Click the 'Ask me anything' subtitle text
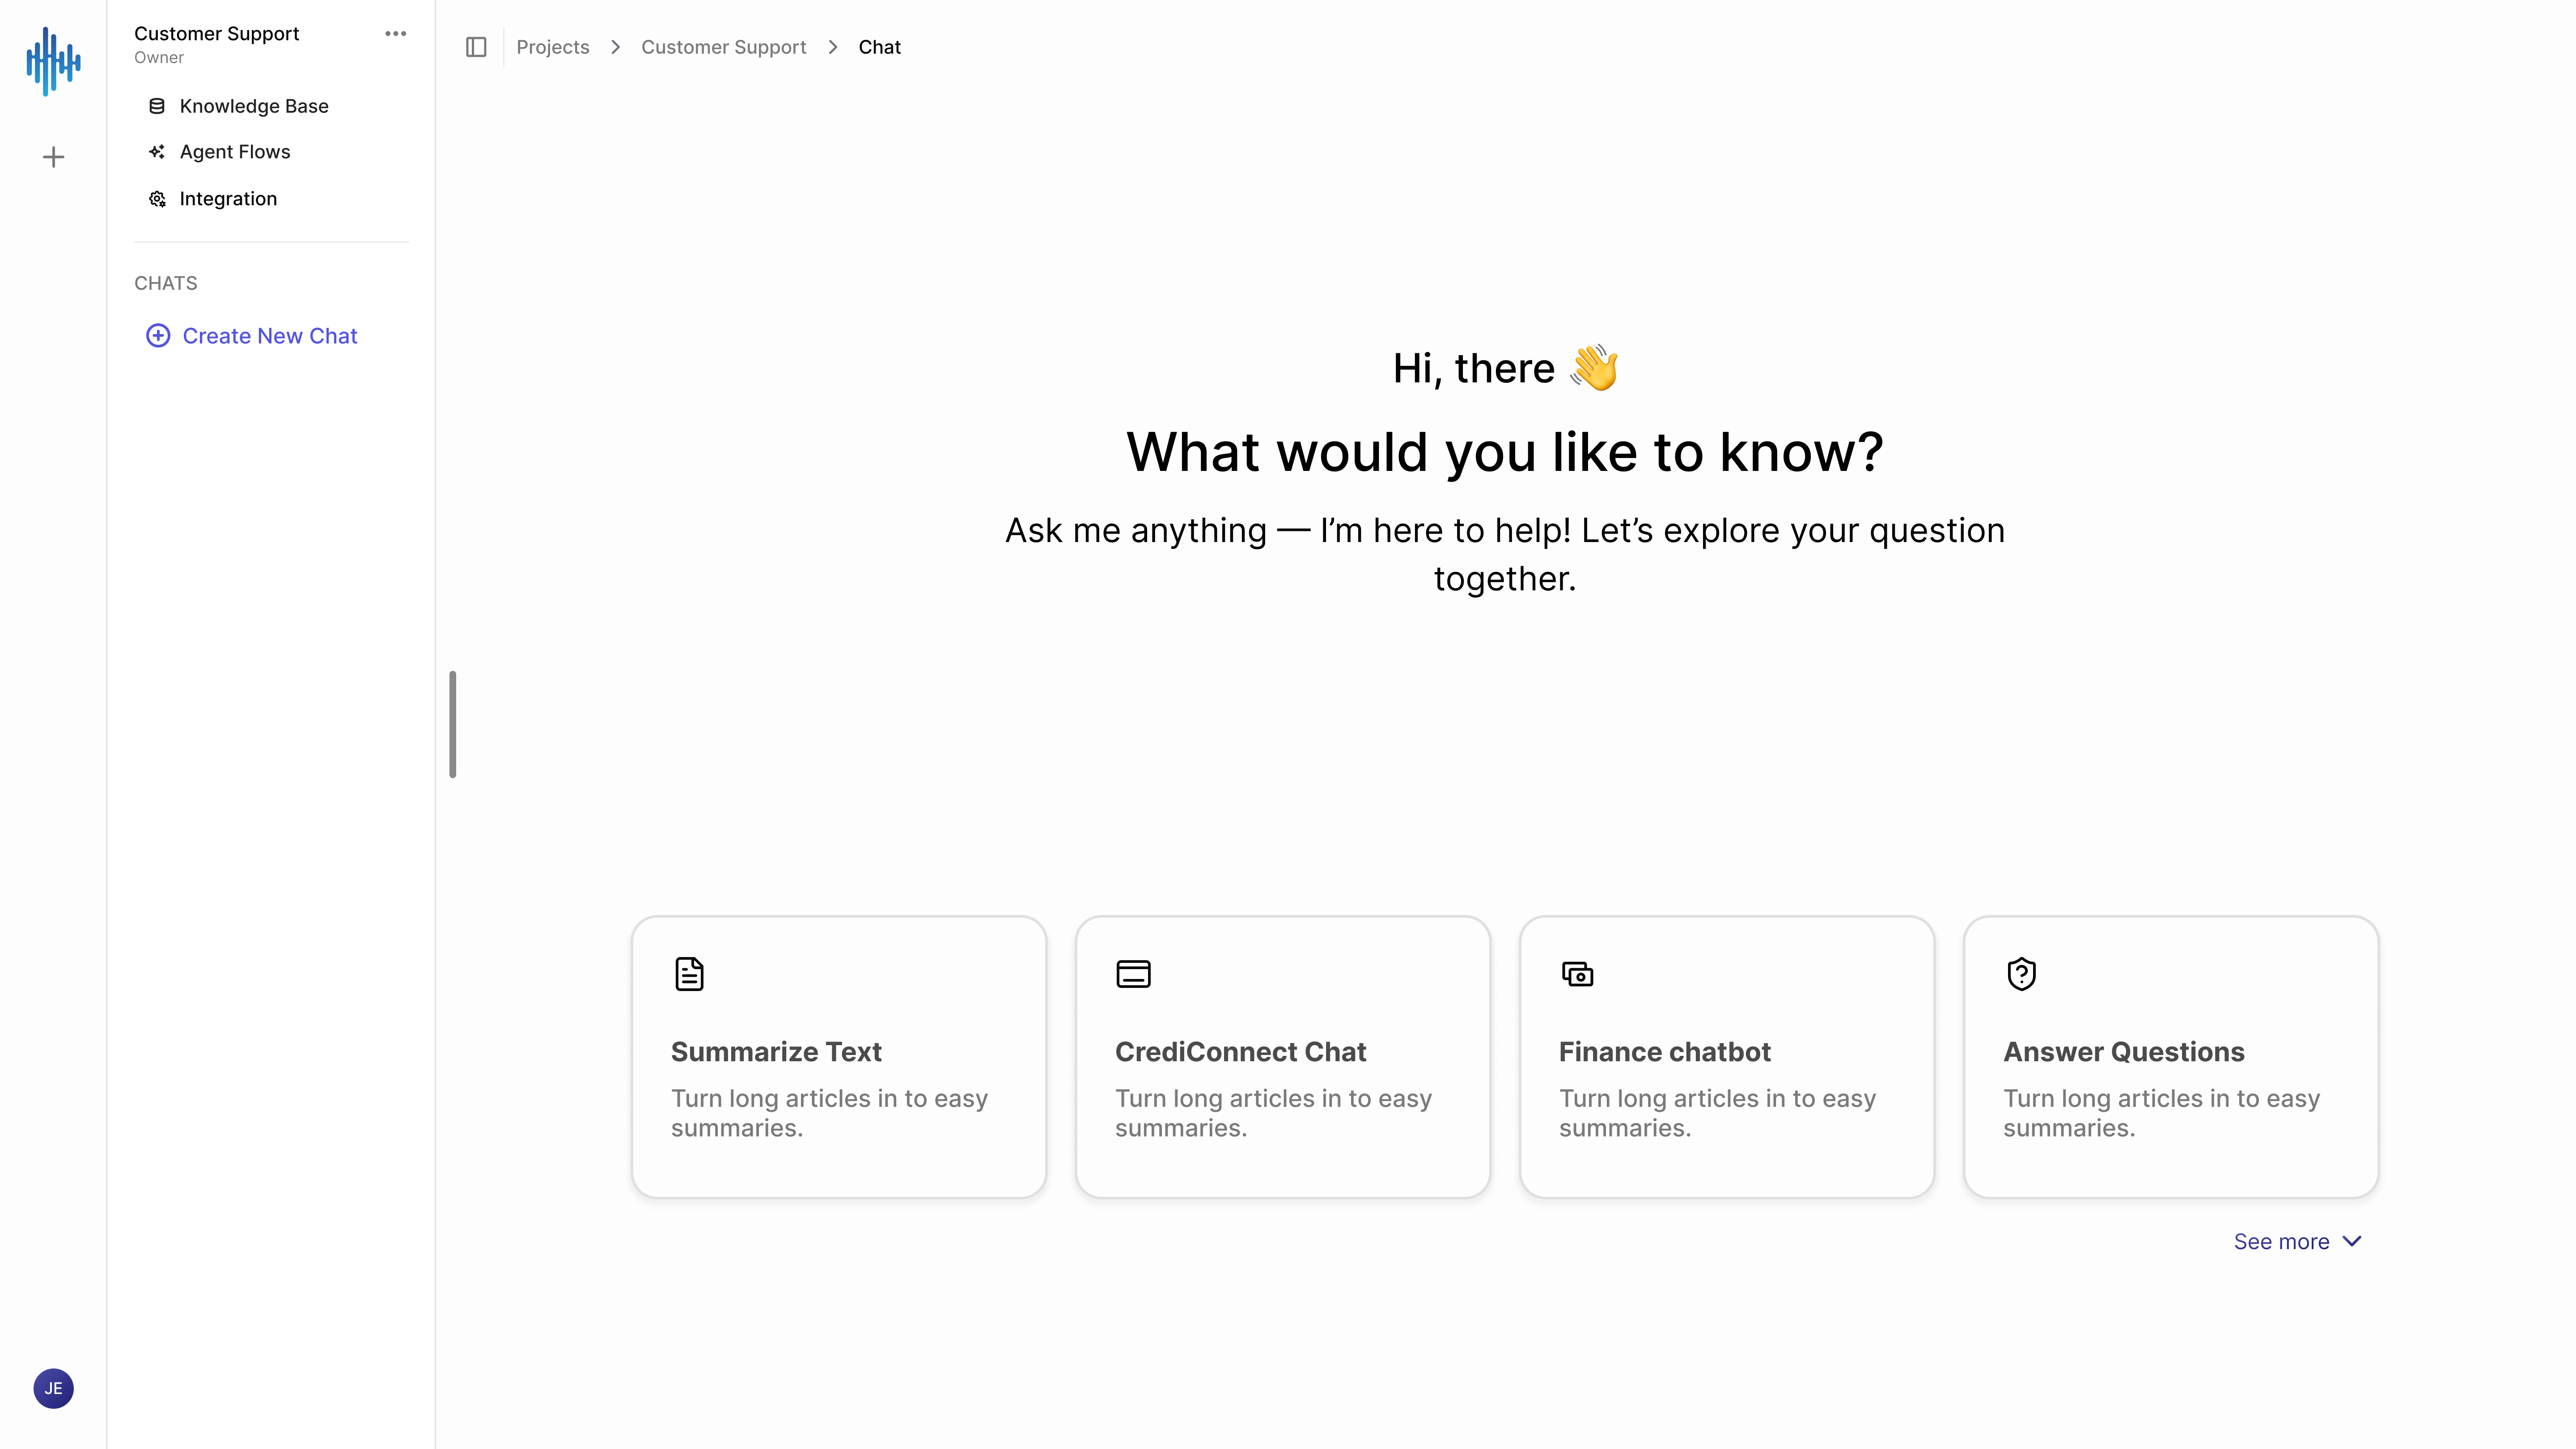 tap(1505, 554)
